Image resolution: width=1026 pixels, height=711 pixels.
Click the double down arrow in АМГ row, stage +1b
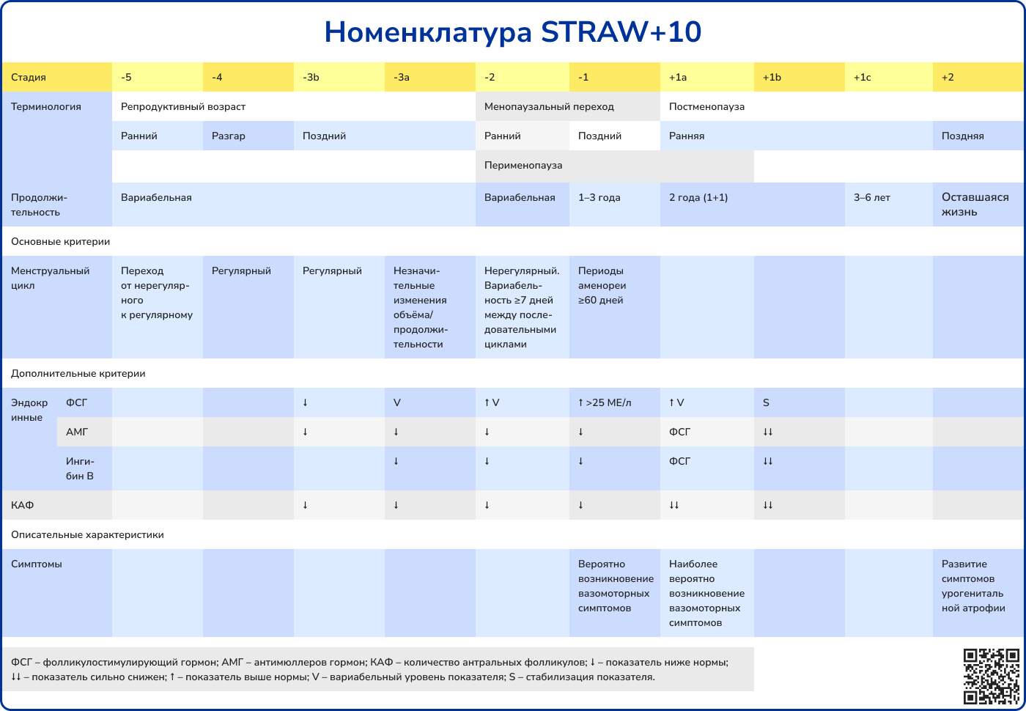click(x=767, y=432)
